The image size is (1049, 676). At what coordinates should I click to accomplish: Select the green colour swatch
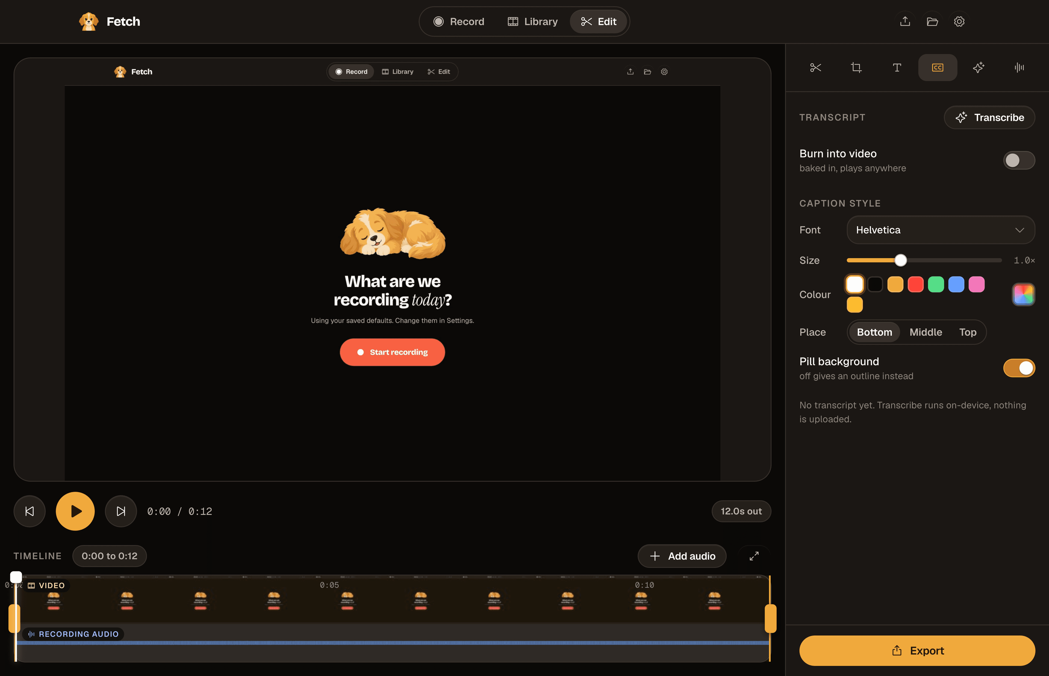(936, 284)
